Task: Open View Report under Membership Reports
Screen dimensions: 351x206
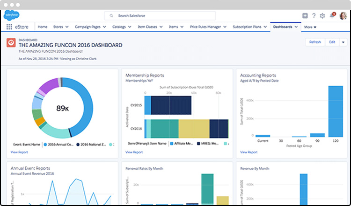Action: [134, 152]
